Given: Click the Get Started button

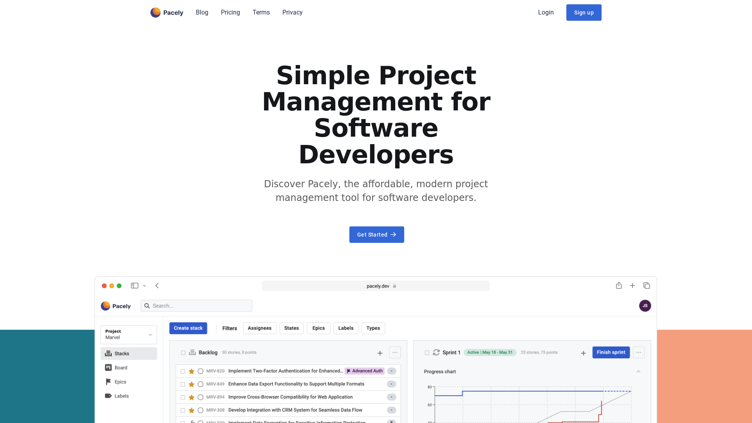Looking at the screenshot, I should 377,235.
